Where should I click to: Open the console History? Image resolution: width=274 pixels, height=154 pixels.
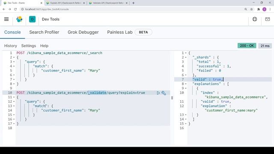pyautogui.click(x=10, y=46)
